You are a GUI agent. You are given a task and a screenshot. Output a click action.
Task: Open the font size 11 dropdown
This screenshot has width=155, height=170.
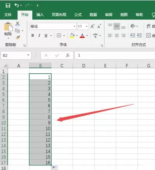pos(87,26)
